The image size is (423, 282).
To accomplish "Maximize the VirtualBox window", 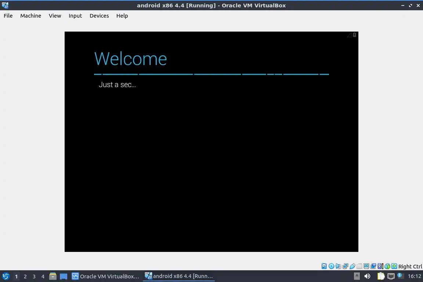I will [410, 6].
